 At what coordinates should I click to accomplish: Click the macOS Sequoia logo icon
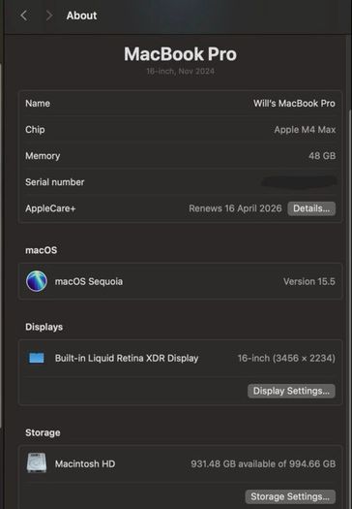(x=37, y=281)
